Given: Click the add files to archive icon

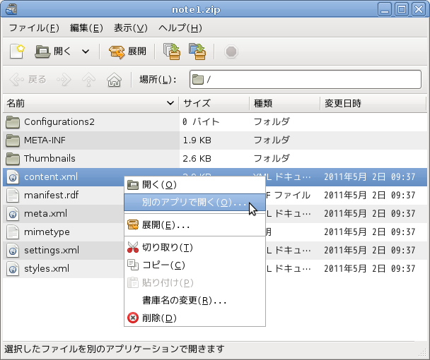Looking at the screenshot, I should 172,52.
